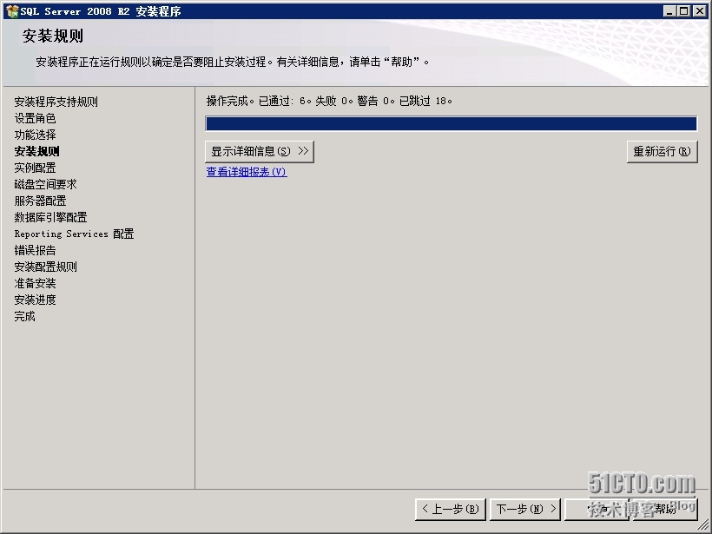Select 服务器配置 step in sidebar
The width and height of the screenshot is (712, 534).
(41, 201)
